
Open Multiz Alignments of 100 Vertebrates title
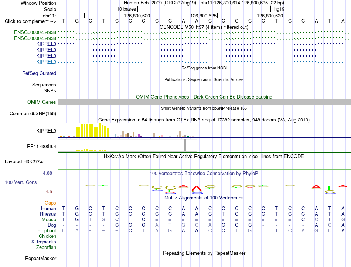click(x=204, y=198)
